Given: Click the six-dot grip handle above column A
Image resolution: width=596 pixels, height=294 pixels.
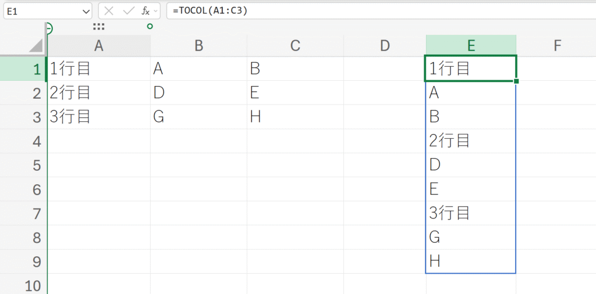Looking at the screenshot, I should tap(98, 27).
